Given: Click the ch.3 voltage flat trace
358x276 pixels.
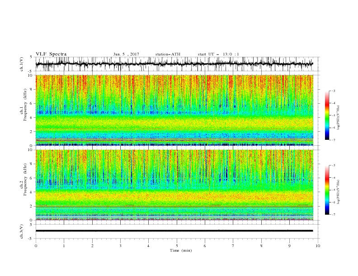Looking at the screenshot, I should [x=174, y=231].
